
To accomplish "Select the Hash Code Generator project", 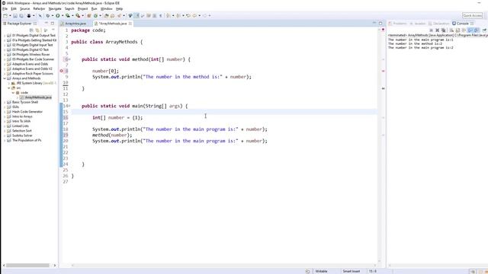I will [x=27, y=112].
